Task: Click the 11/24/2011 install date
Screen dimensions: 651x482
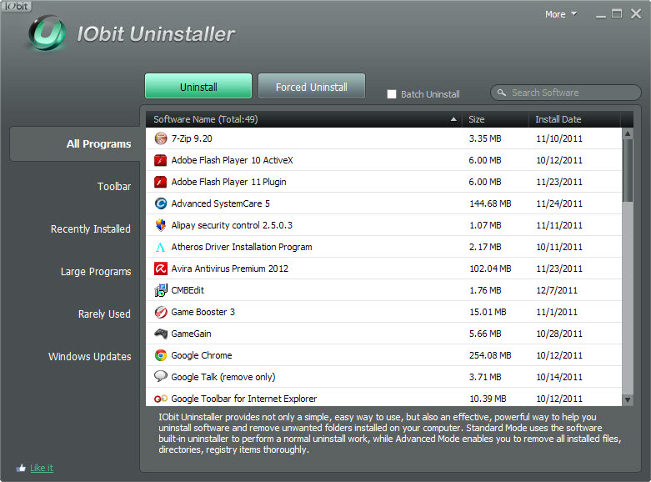Action: (x=559, y=203)
